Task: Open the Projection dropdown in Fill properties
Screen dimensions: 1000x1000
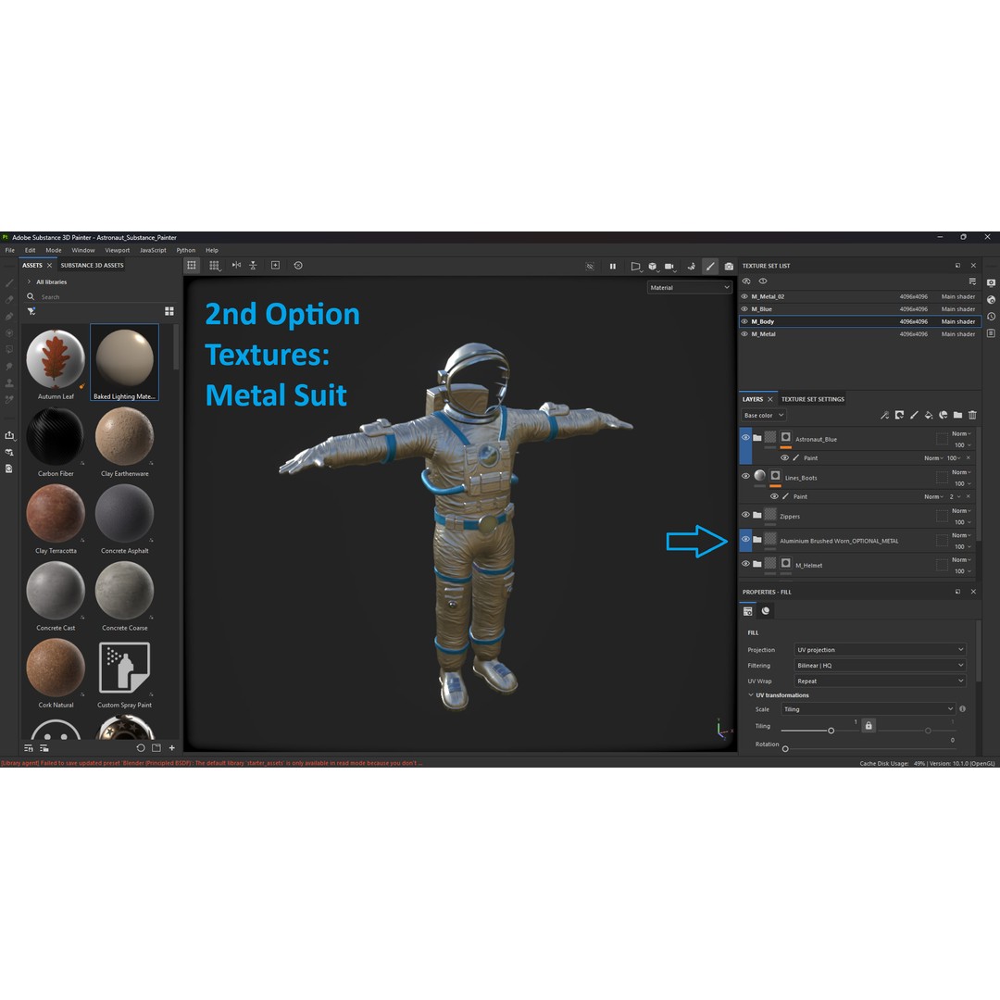Action: click(878, 649)
